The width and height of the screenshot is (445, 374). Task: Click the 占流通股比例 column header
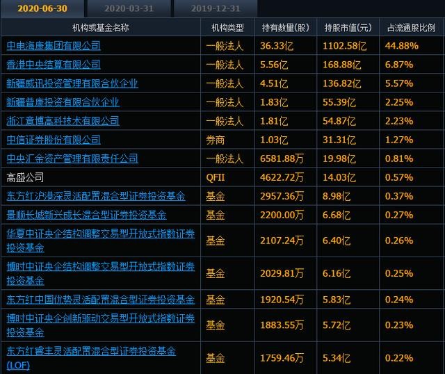point(411,28)
